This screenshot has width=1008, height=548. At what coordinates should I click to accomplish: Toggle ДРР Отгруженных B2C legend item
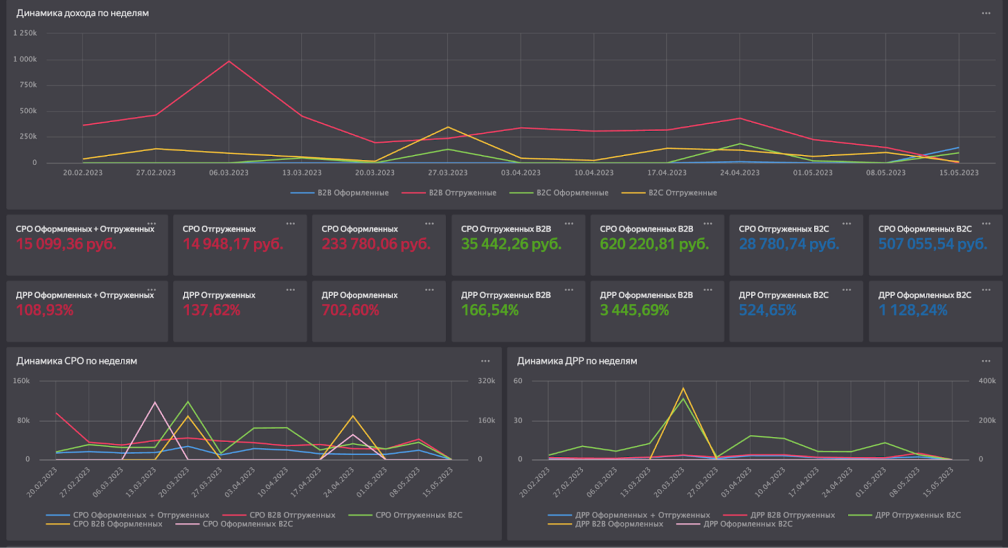click(905, 515)
